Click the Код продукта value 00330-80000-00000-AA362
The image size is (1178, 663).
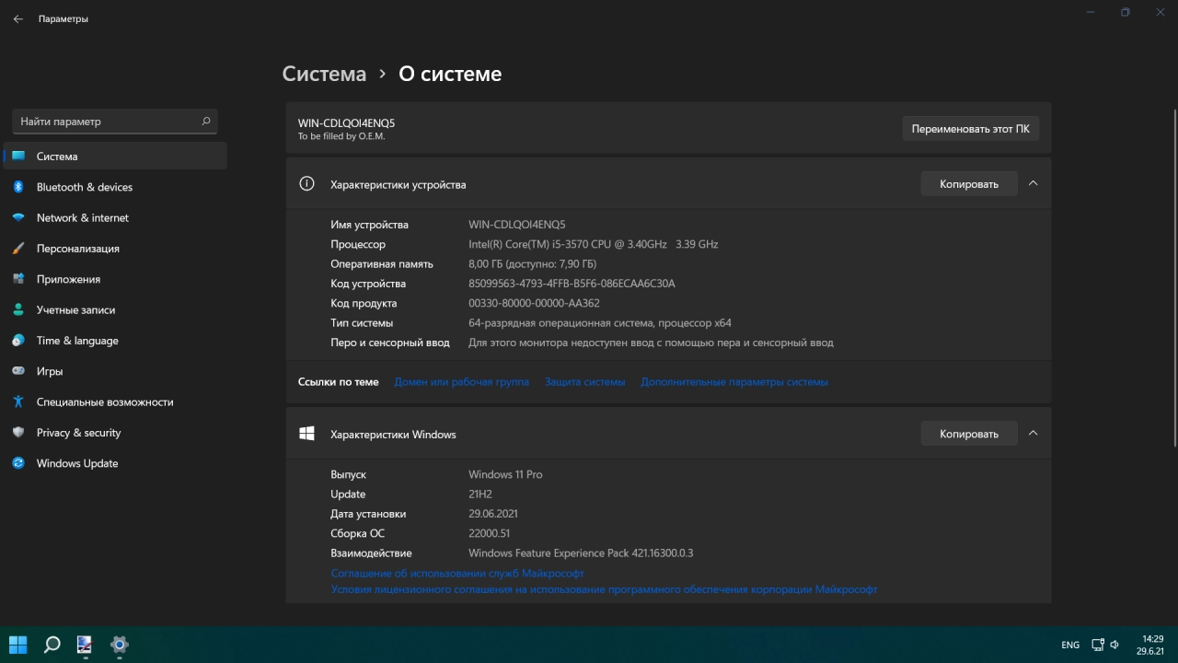(534, 303)
